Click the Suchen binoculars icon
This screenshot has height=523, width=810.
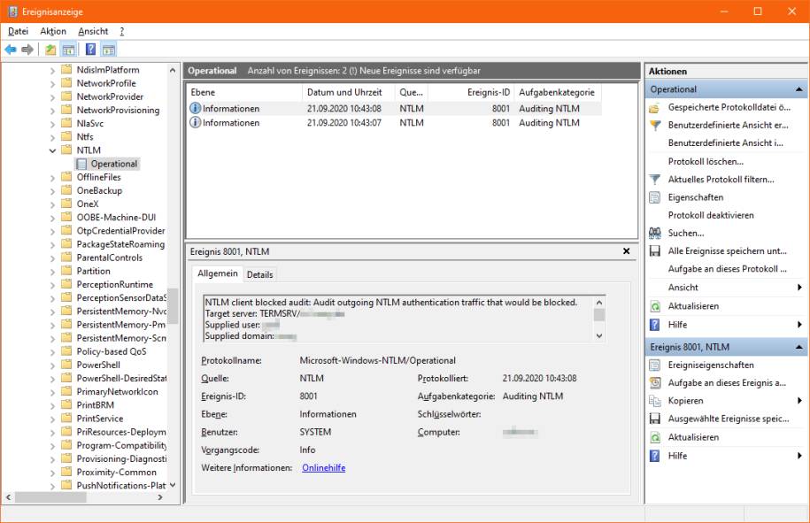[x=654, y=234]
